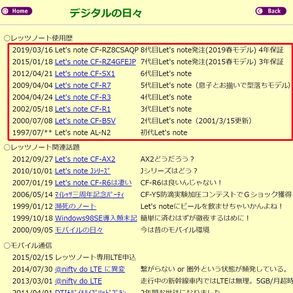Open the マイレッツ三周年記念パーティ link

click(89, 194)
